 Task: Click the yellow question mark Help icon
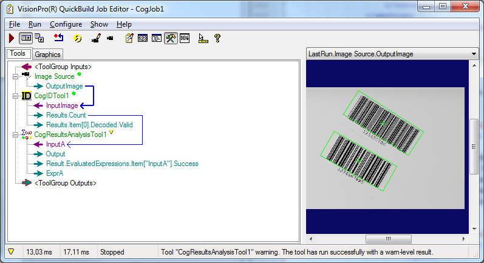click(x=217, y=38)
